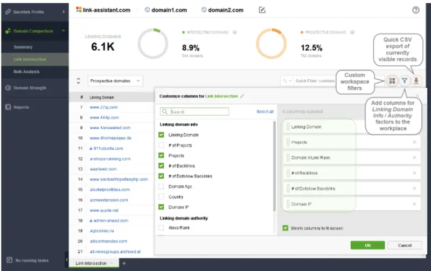Click the pencil icon beside Link Intersection title

point(242,96)
